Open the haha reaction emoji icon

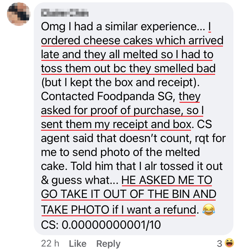point(230,242)
